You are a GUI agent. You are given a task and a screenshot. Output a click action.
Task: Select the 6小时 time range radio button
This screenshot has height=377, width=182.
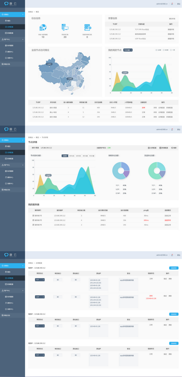[x=164, y=50]
